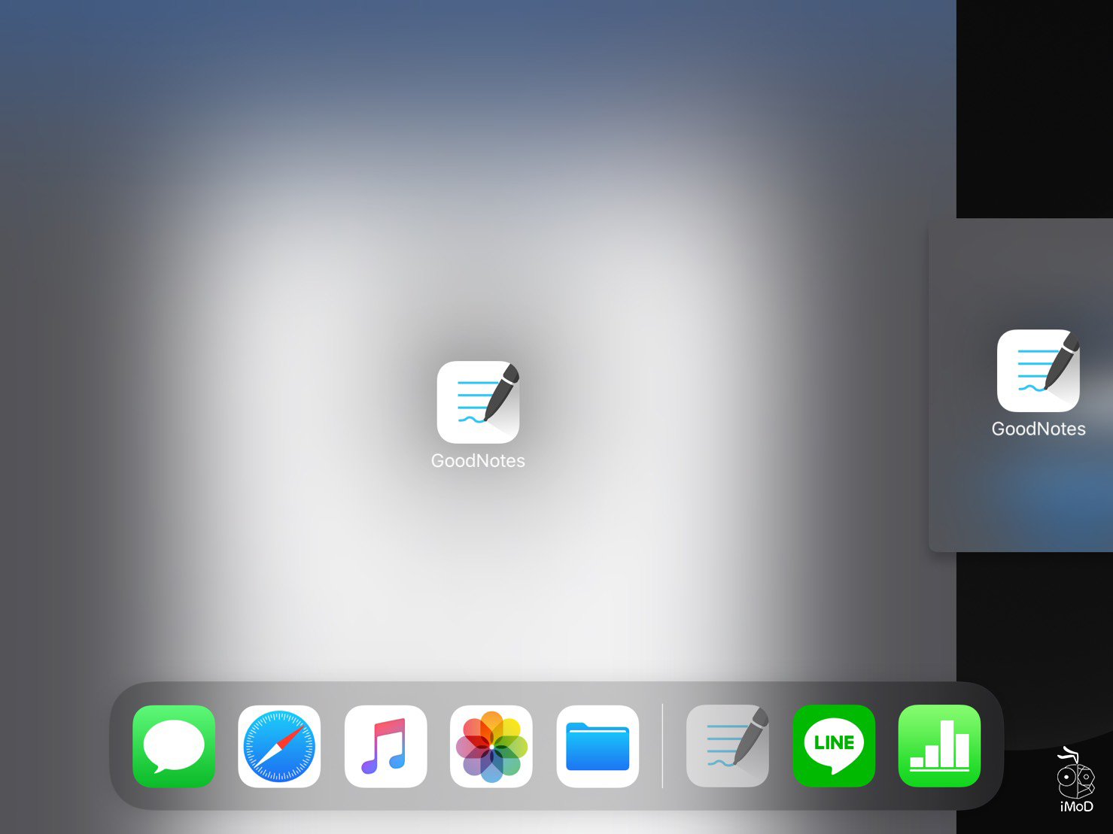The height and width of the screenshot is (834, 1113).
Task: Launch LINE from the dock
Action: point(834,746)
